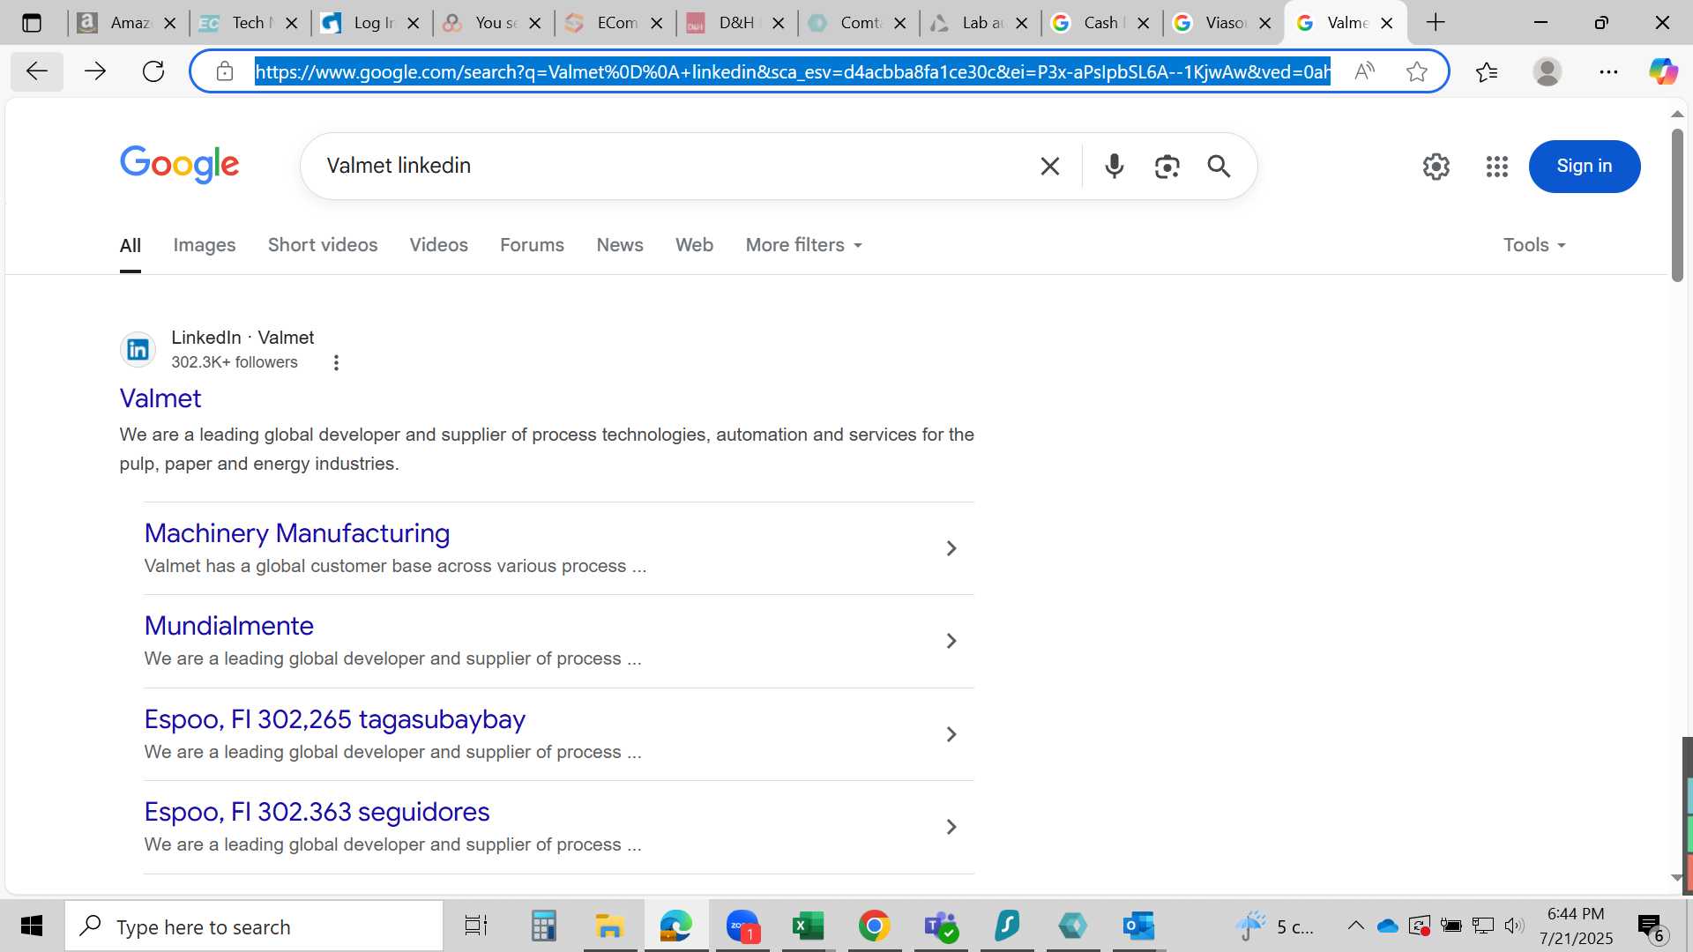Switch to Forums results tab
Image resolution: width=1693 pixels, height=952 pixels.
[x=532, y=245]
